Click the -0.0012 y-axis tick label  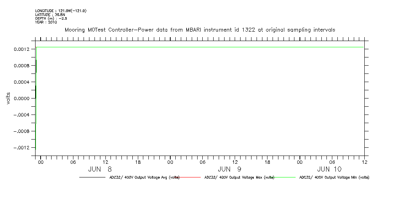coord(21,148)
